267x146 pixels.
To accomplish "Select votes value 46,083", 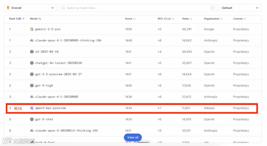I will 187,52.
